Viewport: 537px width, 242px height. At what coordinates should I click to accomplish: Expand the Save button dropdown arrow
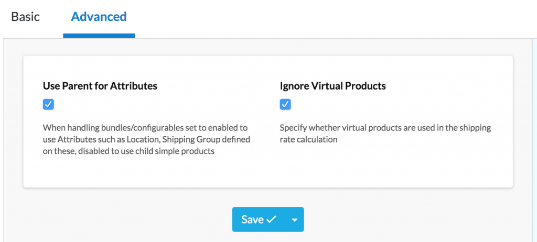(x=294, y=220)
